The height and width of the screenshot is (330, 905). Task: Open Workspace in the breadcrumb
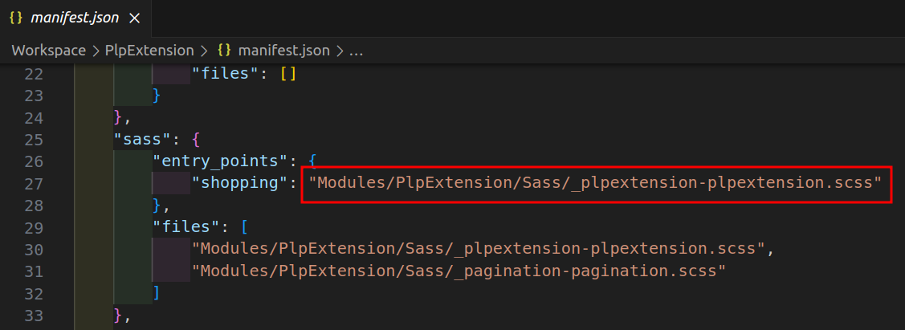tap(48, 51)
